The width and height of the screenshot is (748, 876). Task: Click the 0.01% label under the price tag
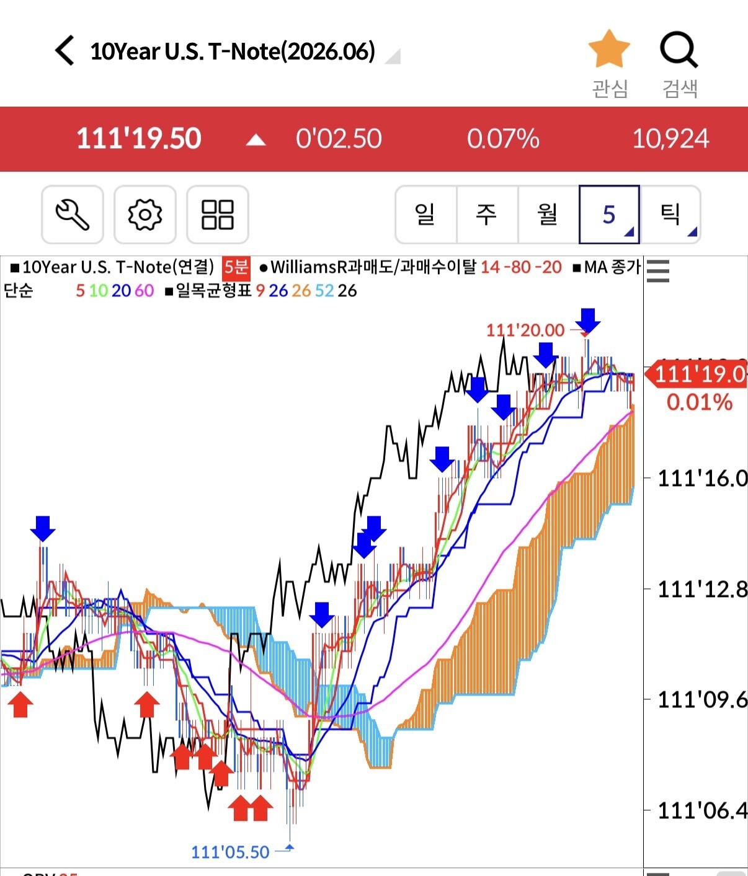pyautogui.click(x=700, y=402)
